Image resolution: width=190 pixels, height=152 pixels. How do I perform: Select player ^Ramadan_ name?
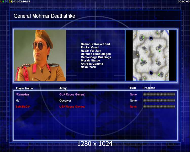[23, 94]
